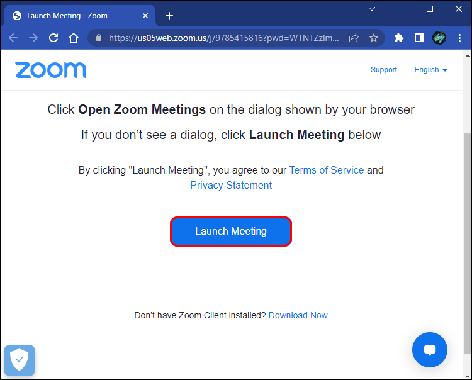Open the English language dropdown
Screen dimensions: 472x380
[430, 70]
